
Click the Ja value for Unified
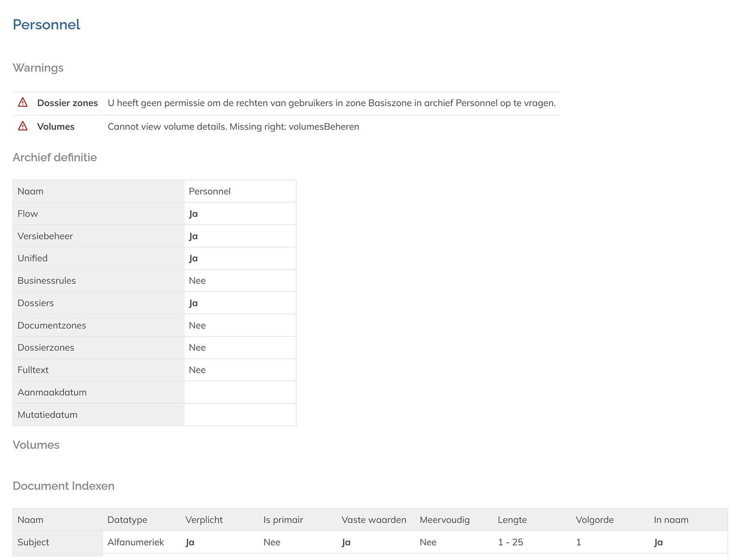[x=193, y=258]
